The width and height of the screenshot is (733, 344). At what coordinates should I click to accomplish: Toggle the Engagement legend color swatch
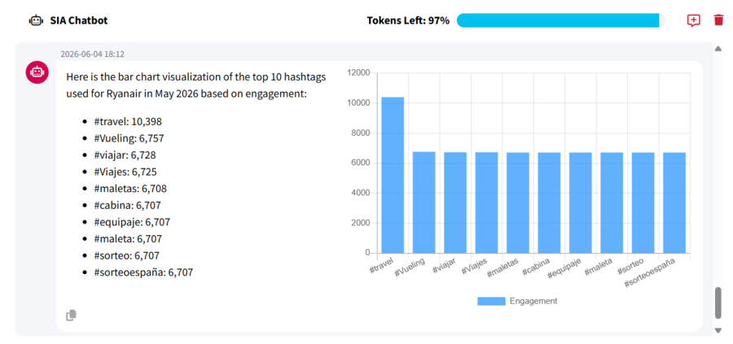(x=491, y=301)
